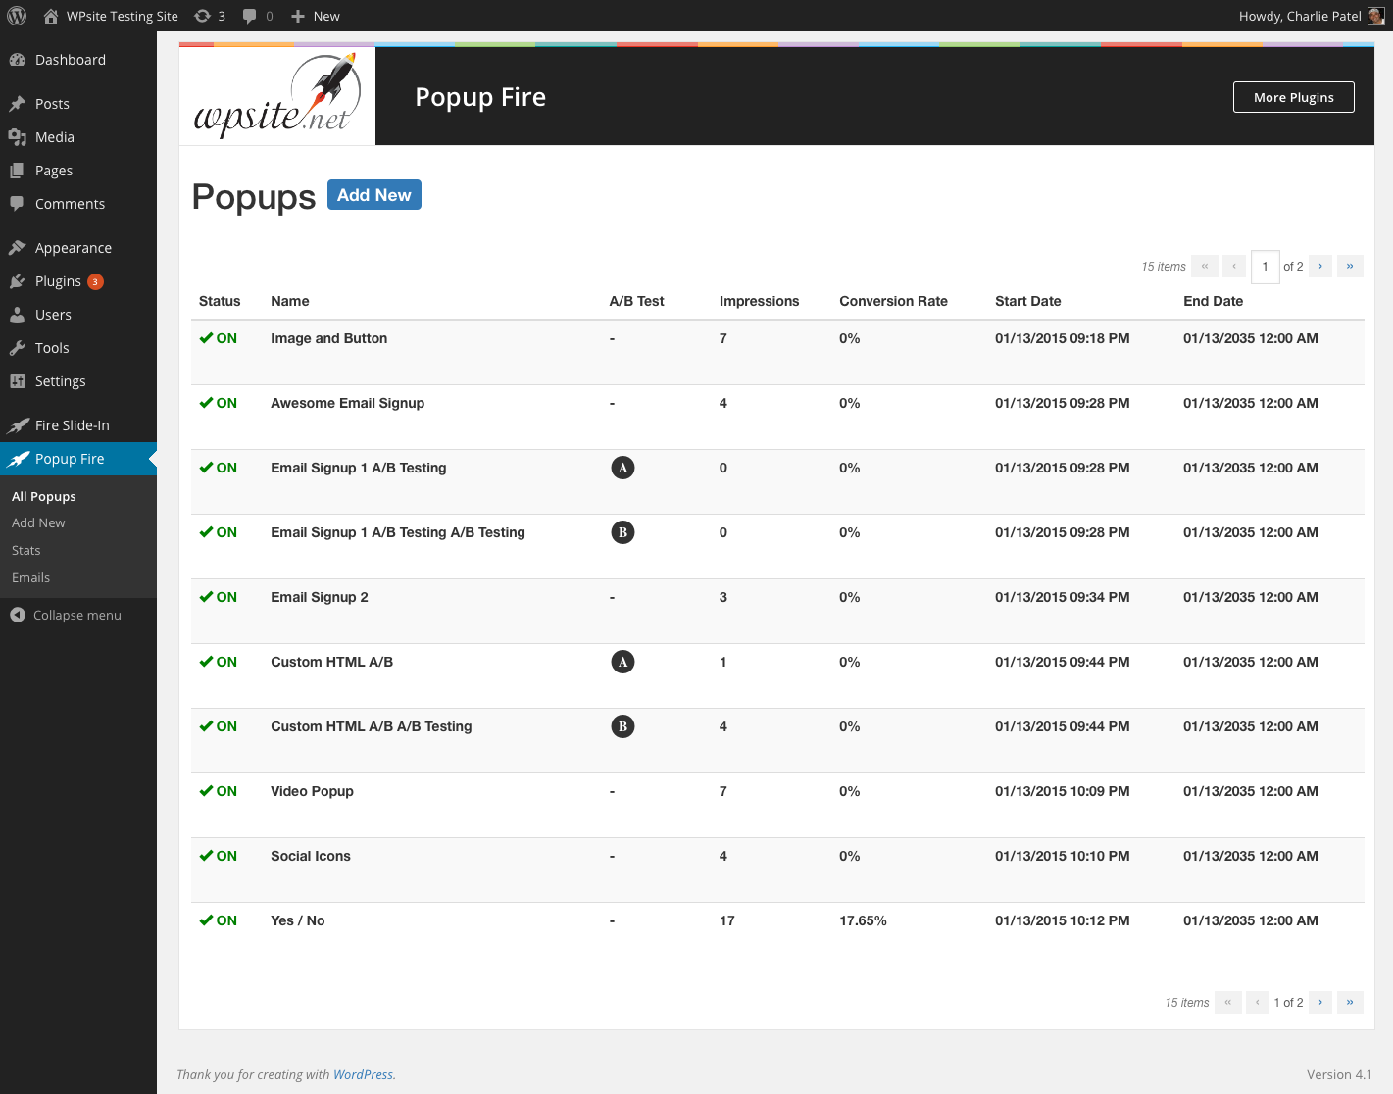Click the Collapse menu arrow icon
The width and height of the screenshot is (1393, 1094).
(x=18, y=615)
